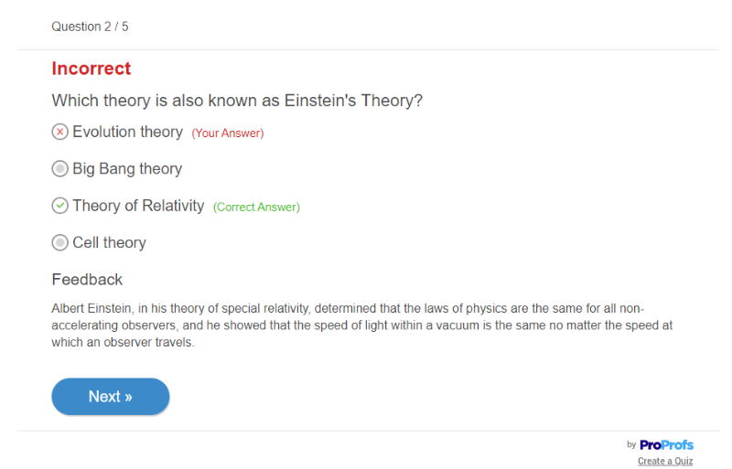Screen dimensions: 732x469
Task: Click the Theory of Relativity answer text
Action: pyautogui.click(x=138, y=206)
